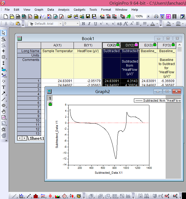Click Book1 vertical scrollbar up arrow
Image resolution: width=186 pixels, height=199 pixels.
click(x=179, y=45)
